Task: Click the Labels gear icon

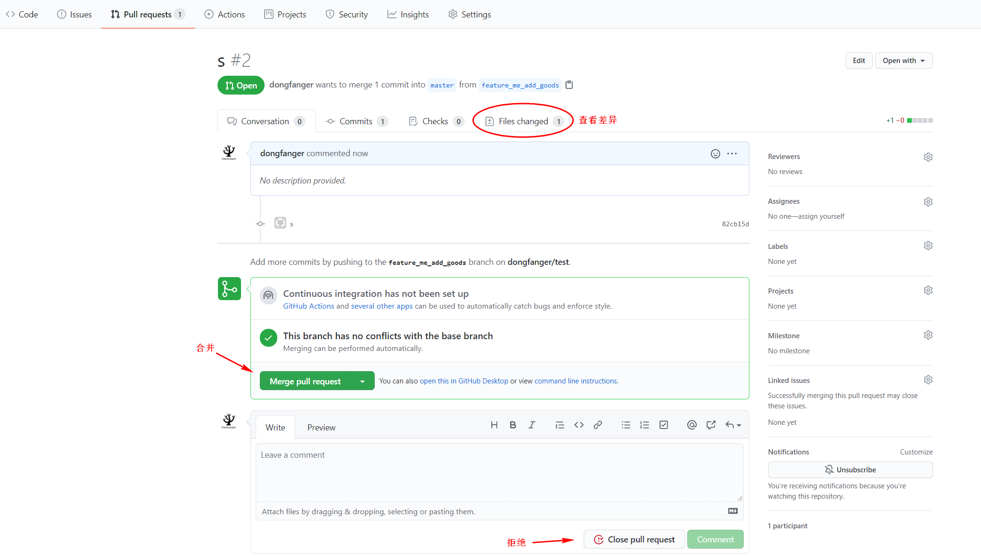Action: pyautogui.click(x=928, y=246)
